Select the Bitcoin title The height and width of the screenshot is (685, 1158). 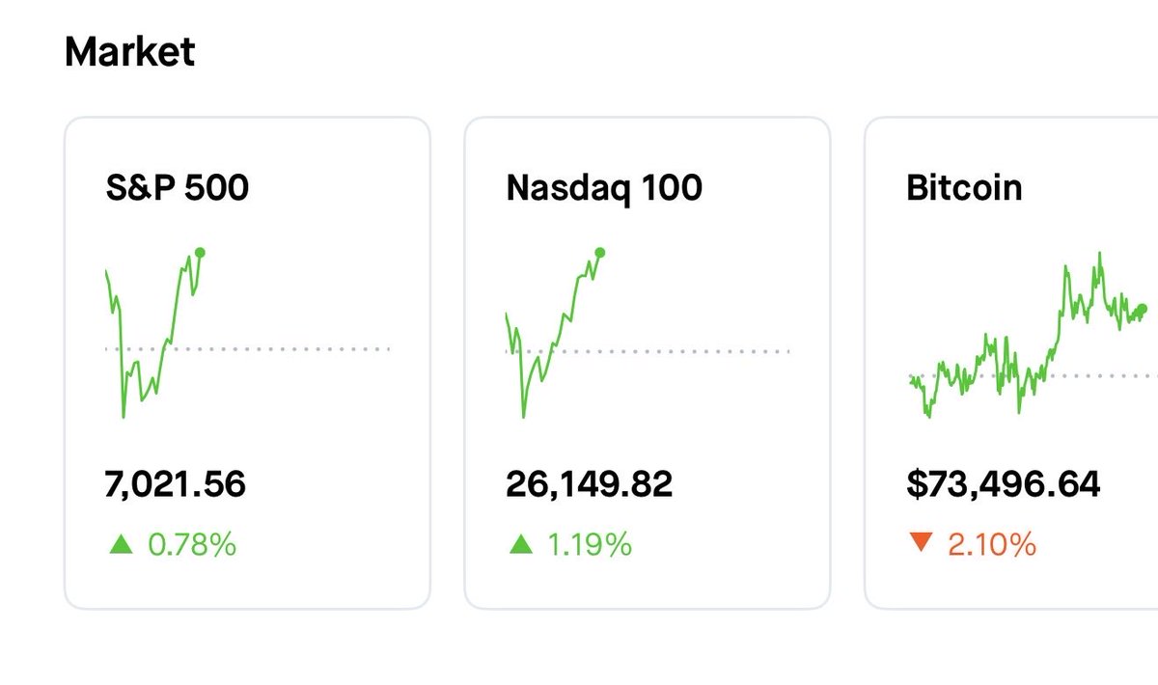pyautogui.click(x=964, y=187)
